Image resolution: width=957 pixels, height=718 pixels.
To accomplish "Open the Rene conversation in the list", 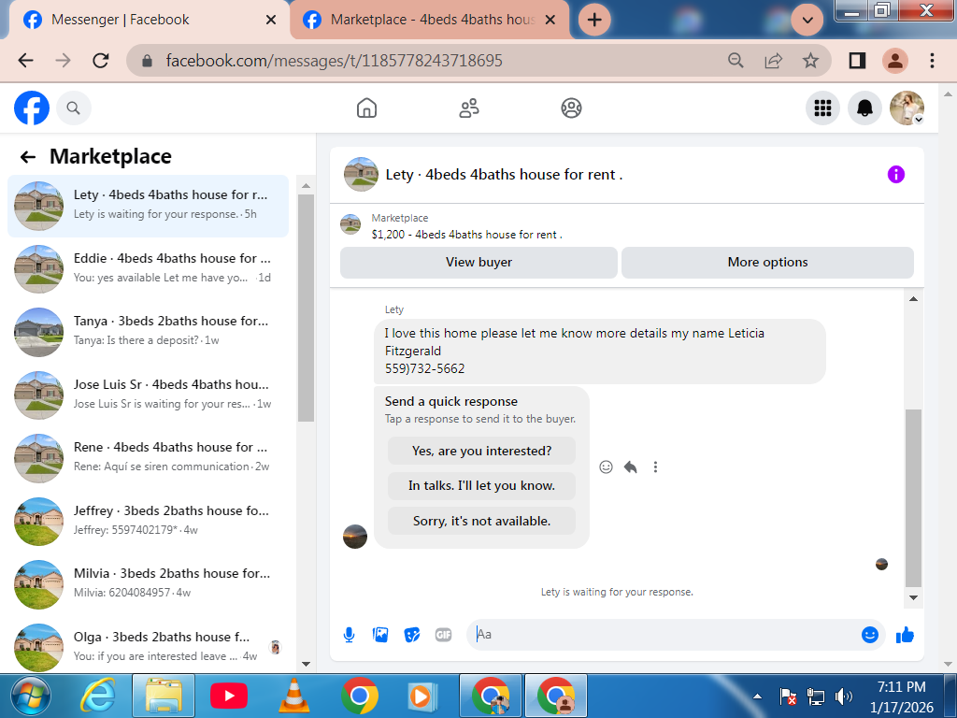I will (x=149, y=458).
